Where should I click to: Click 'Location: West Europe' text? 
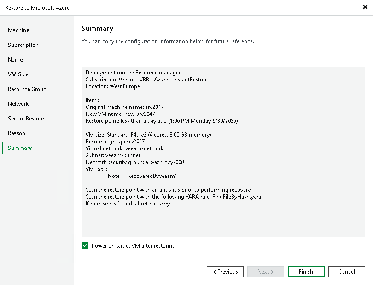point(113,86)
